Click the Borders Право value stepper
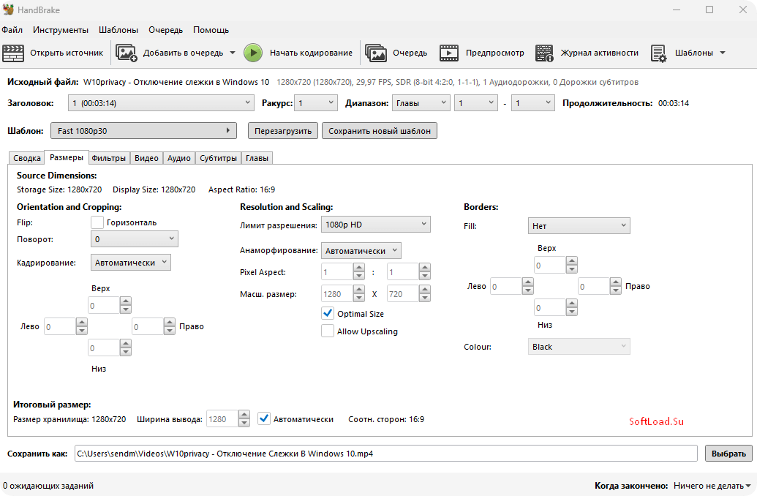 [600, 286]
